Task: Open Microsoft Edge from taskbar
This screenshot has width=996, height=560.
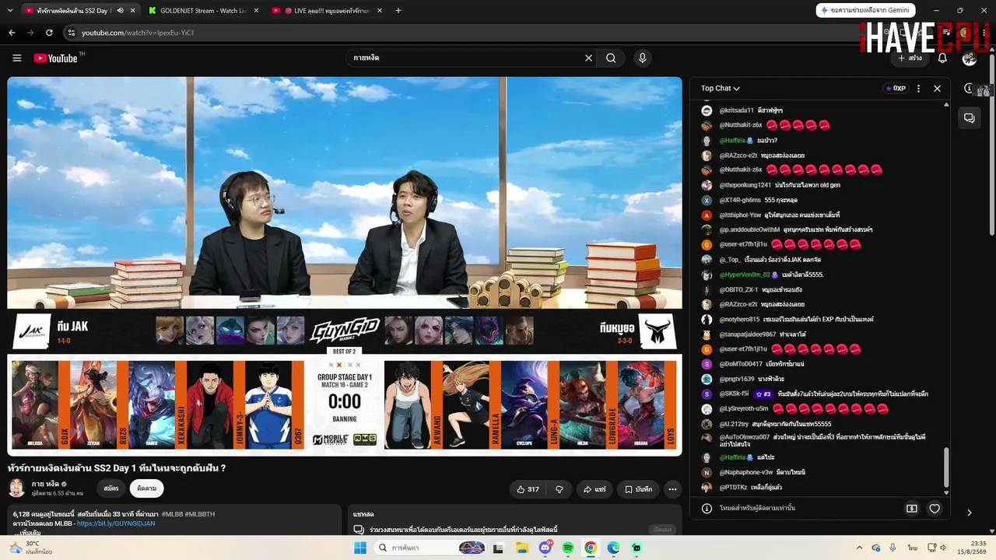Action: (x=613, y=548)
